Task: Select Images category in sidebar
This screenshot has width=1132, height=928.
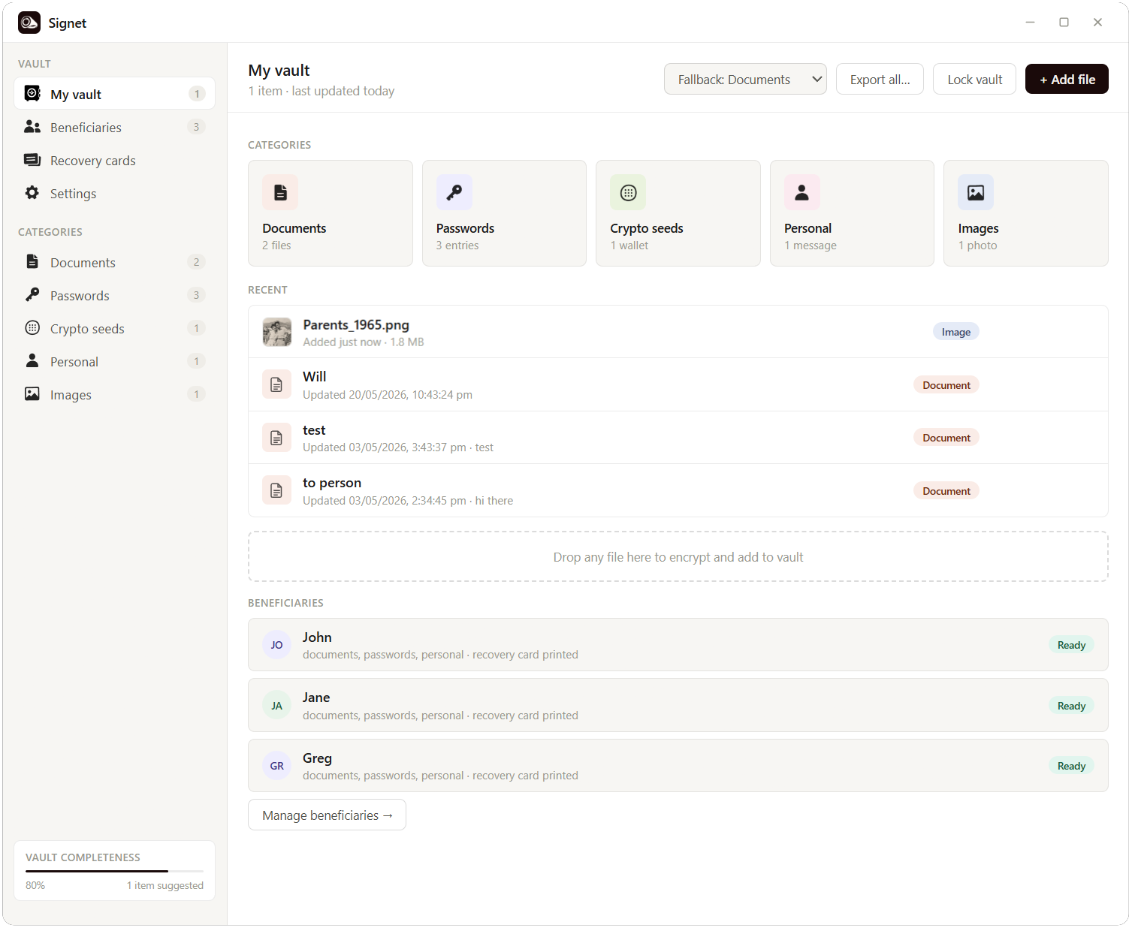Action: click(x=114, y=394)
